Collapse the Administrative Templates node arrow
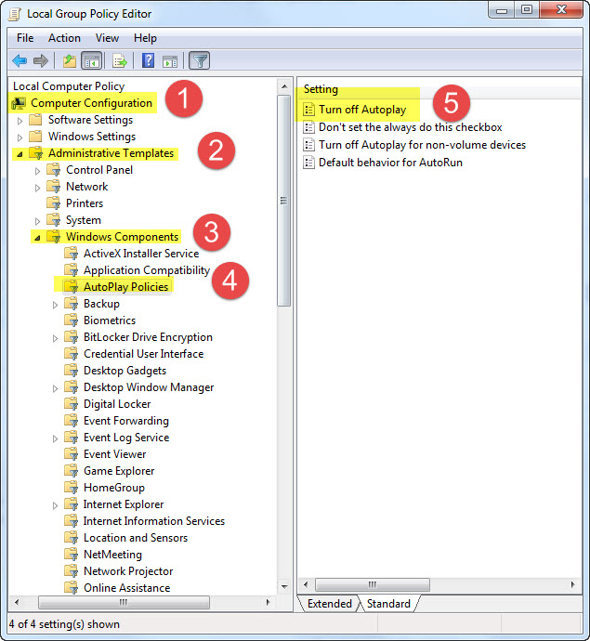Viewport: 590px width, 641px height. click(x=20, y=153)
